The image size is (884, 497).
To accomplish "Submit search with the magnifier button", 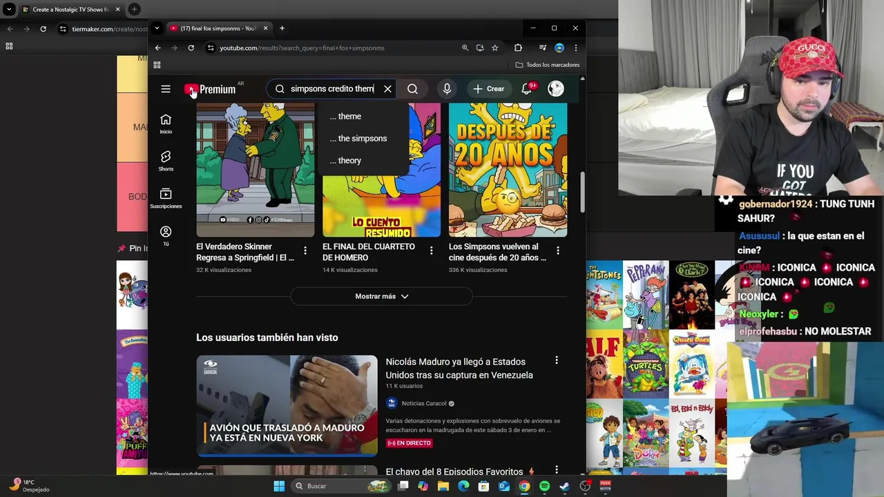I will pyautogui.click(x=412, y=89).
